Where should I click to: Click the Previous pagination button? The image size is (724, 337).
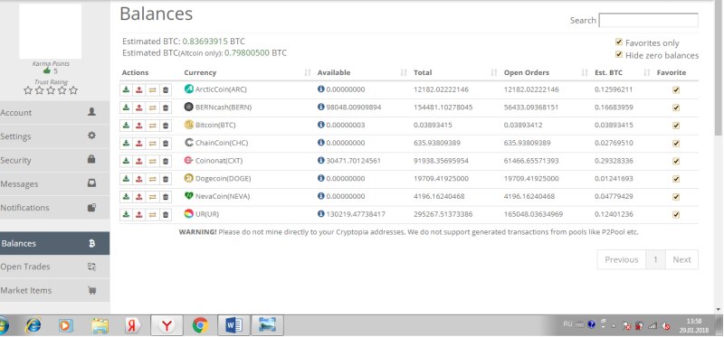click(622, 259)
